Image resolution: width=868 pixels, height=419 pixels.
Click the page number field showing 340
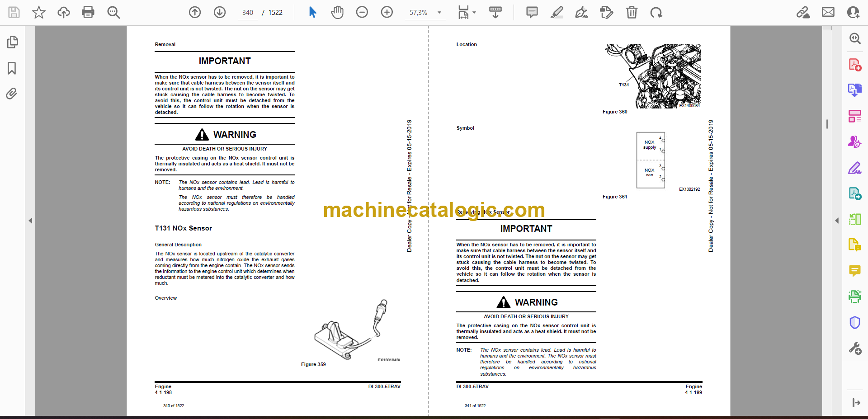tap(248, 13)
